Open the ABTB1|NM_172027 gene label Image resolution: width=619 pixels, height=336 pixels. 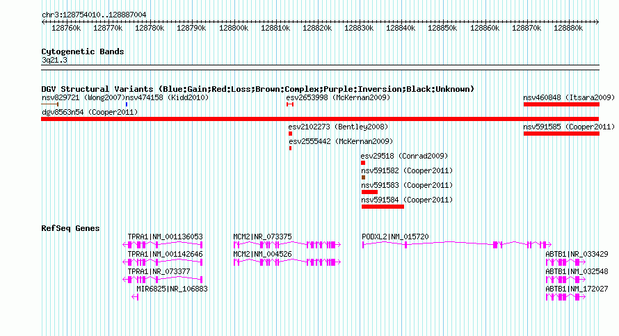577,289
